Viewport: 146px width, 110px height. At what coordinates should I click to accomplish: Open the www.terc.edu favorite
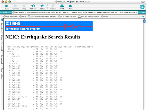tap(67, 16)
